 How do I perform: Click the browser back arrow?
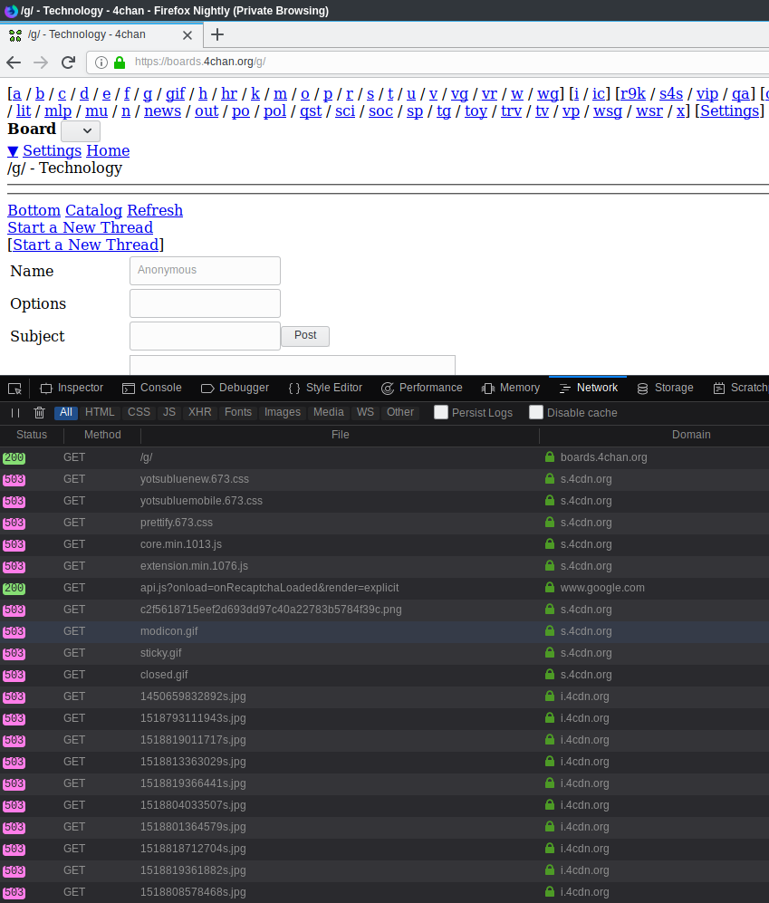pos(14,62)
